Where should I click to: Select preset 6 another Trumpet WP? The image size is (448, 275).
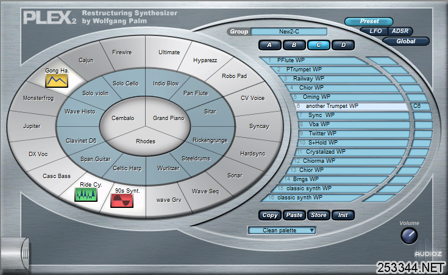(351, 106)
